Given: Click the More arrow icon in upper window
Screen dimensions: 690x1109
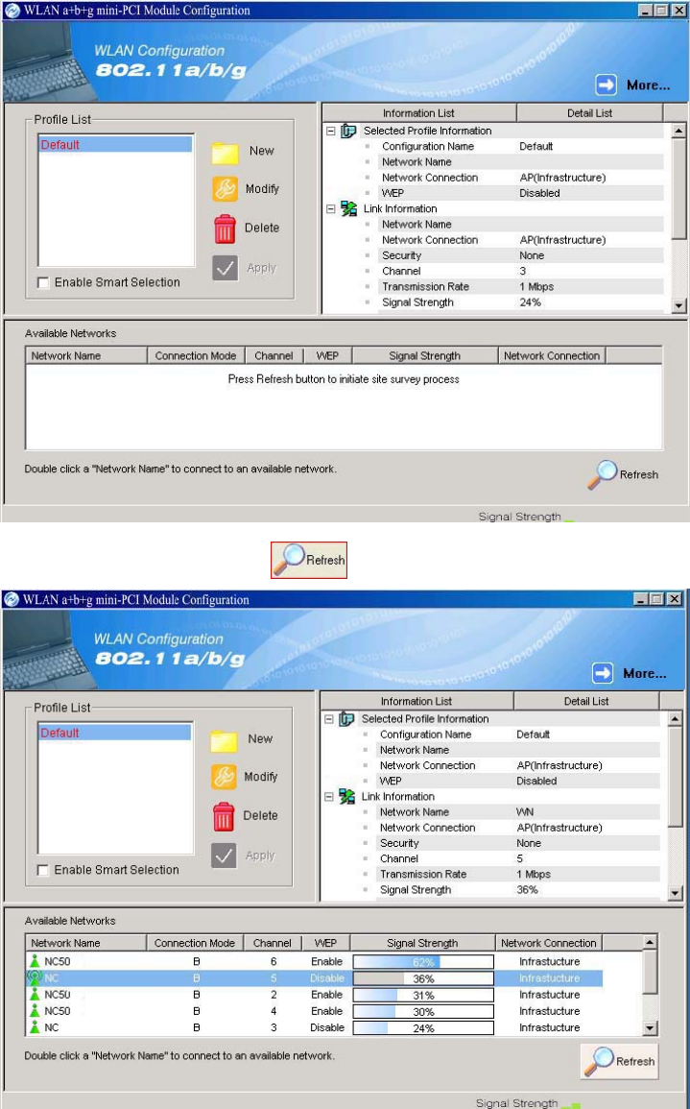Looking at the screenshot, I should [x=606, y=84].
